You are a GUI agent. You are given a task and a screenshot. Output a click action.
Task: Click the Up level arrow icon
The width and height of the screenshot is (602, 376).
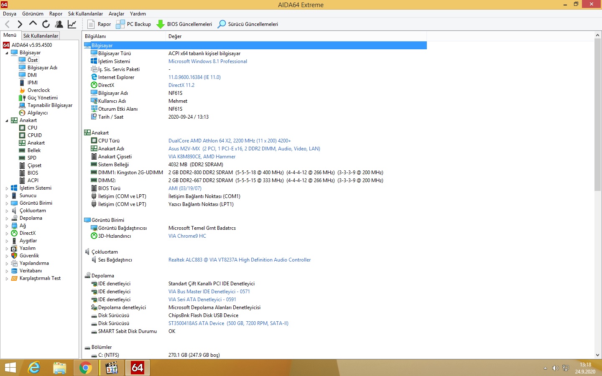coord(33,24)
